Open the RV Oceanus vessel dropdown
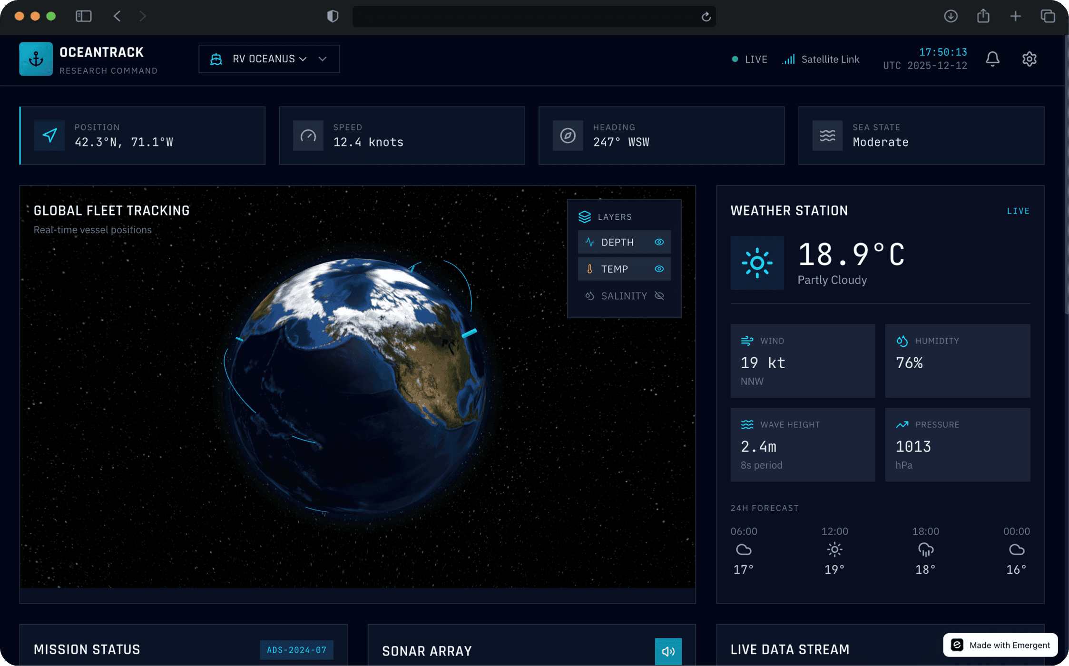The width and height of the screenshot is (1069, 666). pyautogui.click(x=263, y=59)
